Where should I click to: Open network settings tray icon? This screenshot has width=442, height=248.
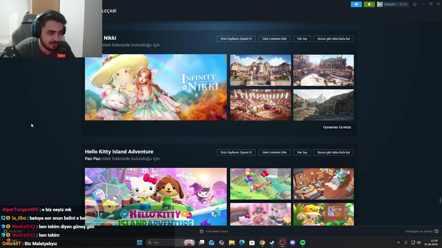pos(413,242)
